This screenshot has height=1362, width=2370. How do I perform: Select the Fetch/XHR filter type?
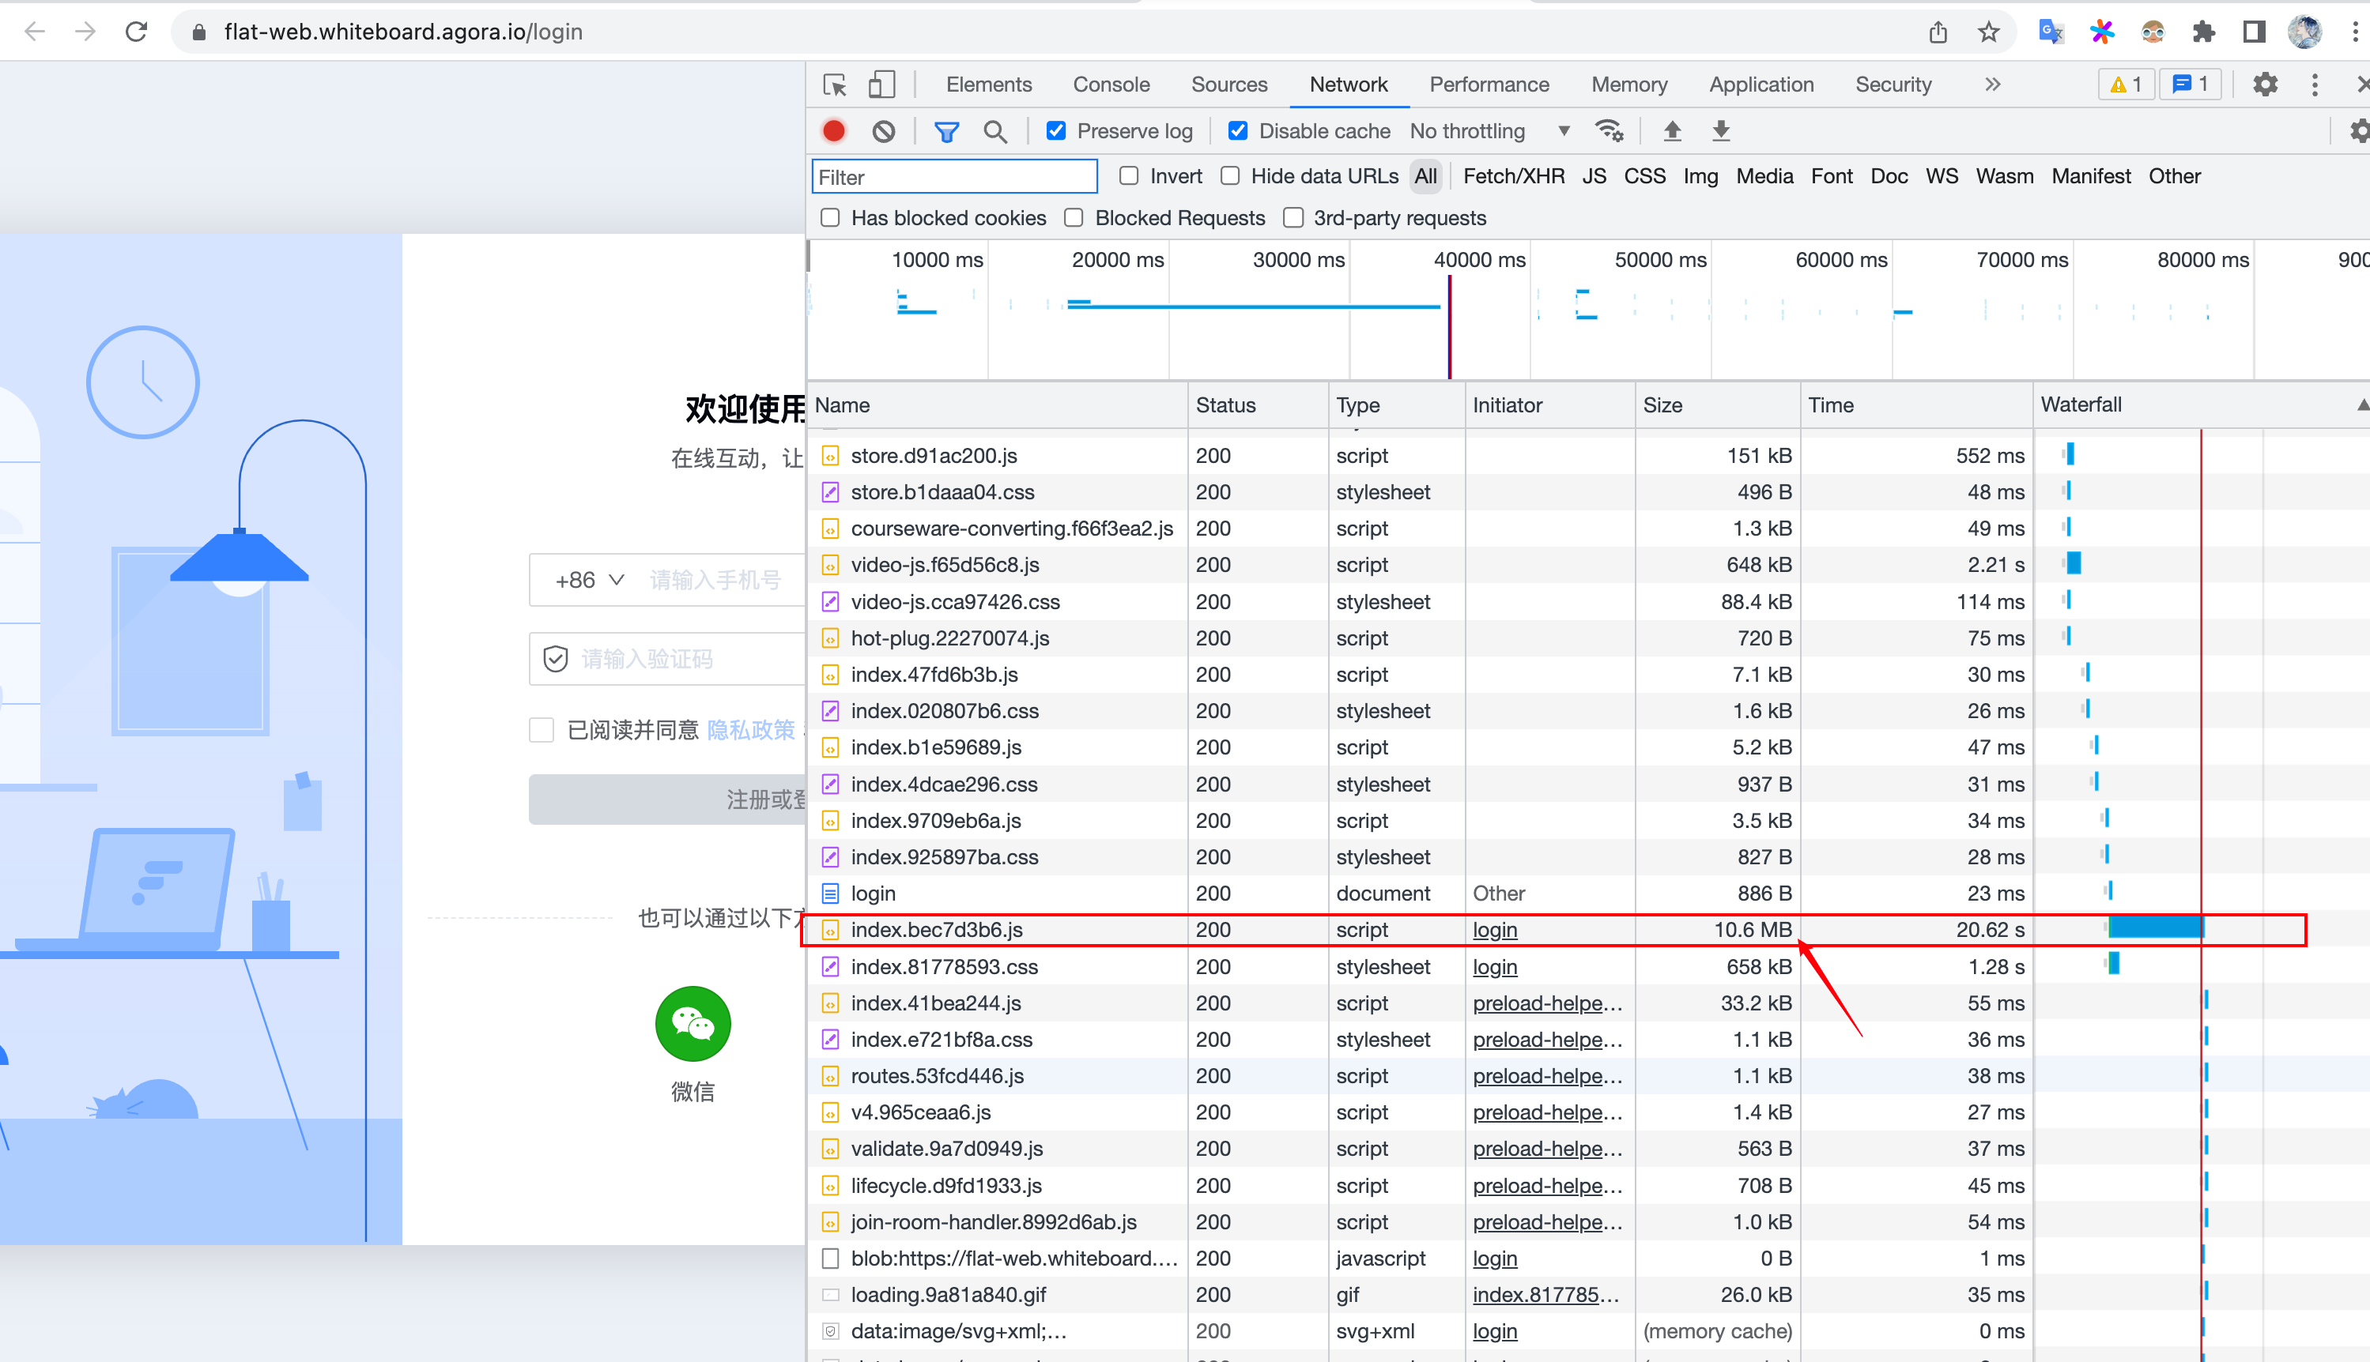point(1512,176)
